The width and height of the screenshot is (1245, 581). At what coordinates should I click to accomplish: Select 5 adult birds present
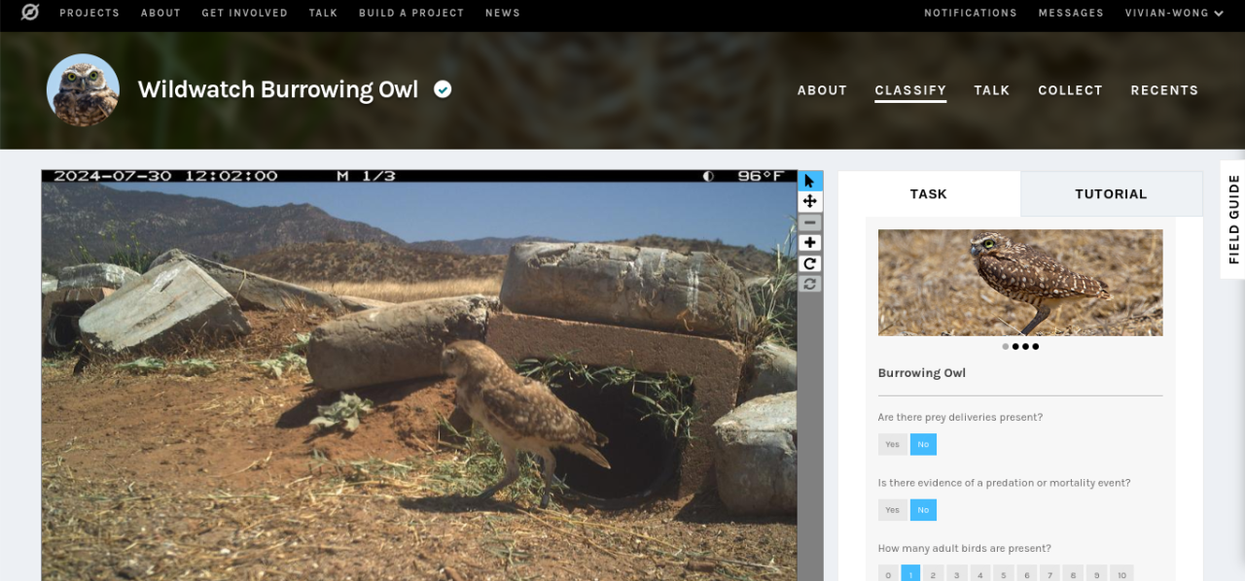pyautogui.click(x=1003, y=574)
